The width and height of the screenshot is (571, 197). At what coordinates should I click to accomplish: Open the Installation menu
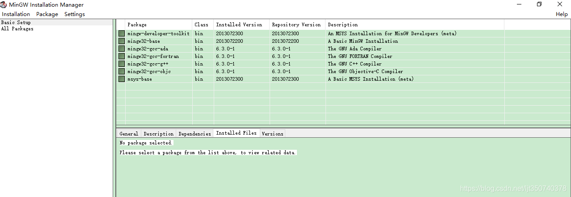[x=16, y=14]
